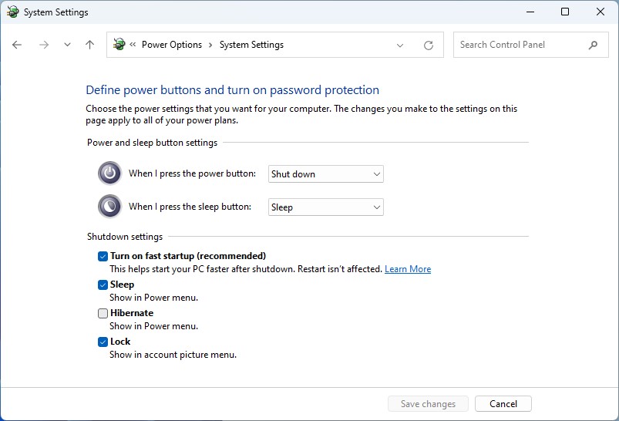Uncheck the Sleep power menu checkbox

103,285
